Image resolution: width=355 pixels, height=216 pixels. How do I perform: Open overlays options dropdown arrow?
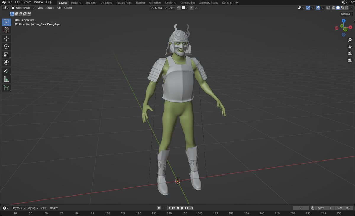(322, 8)
